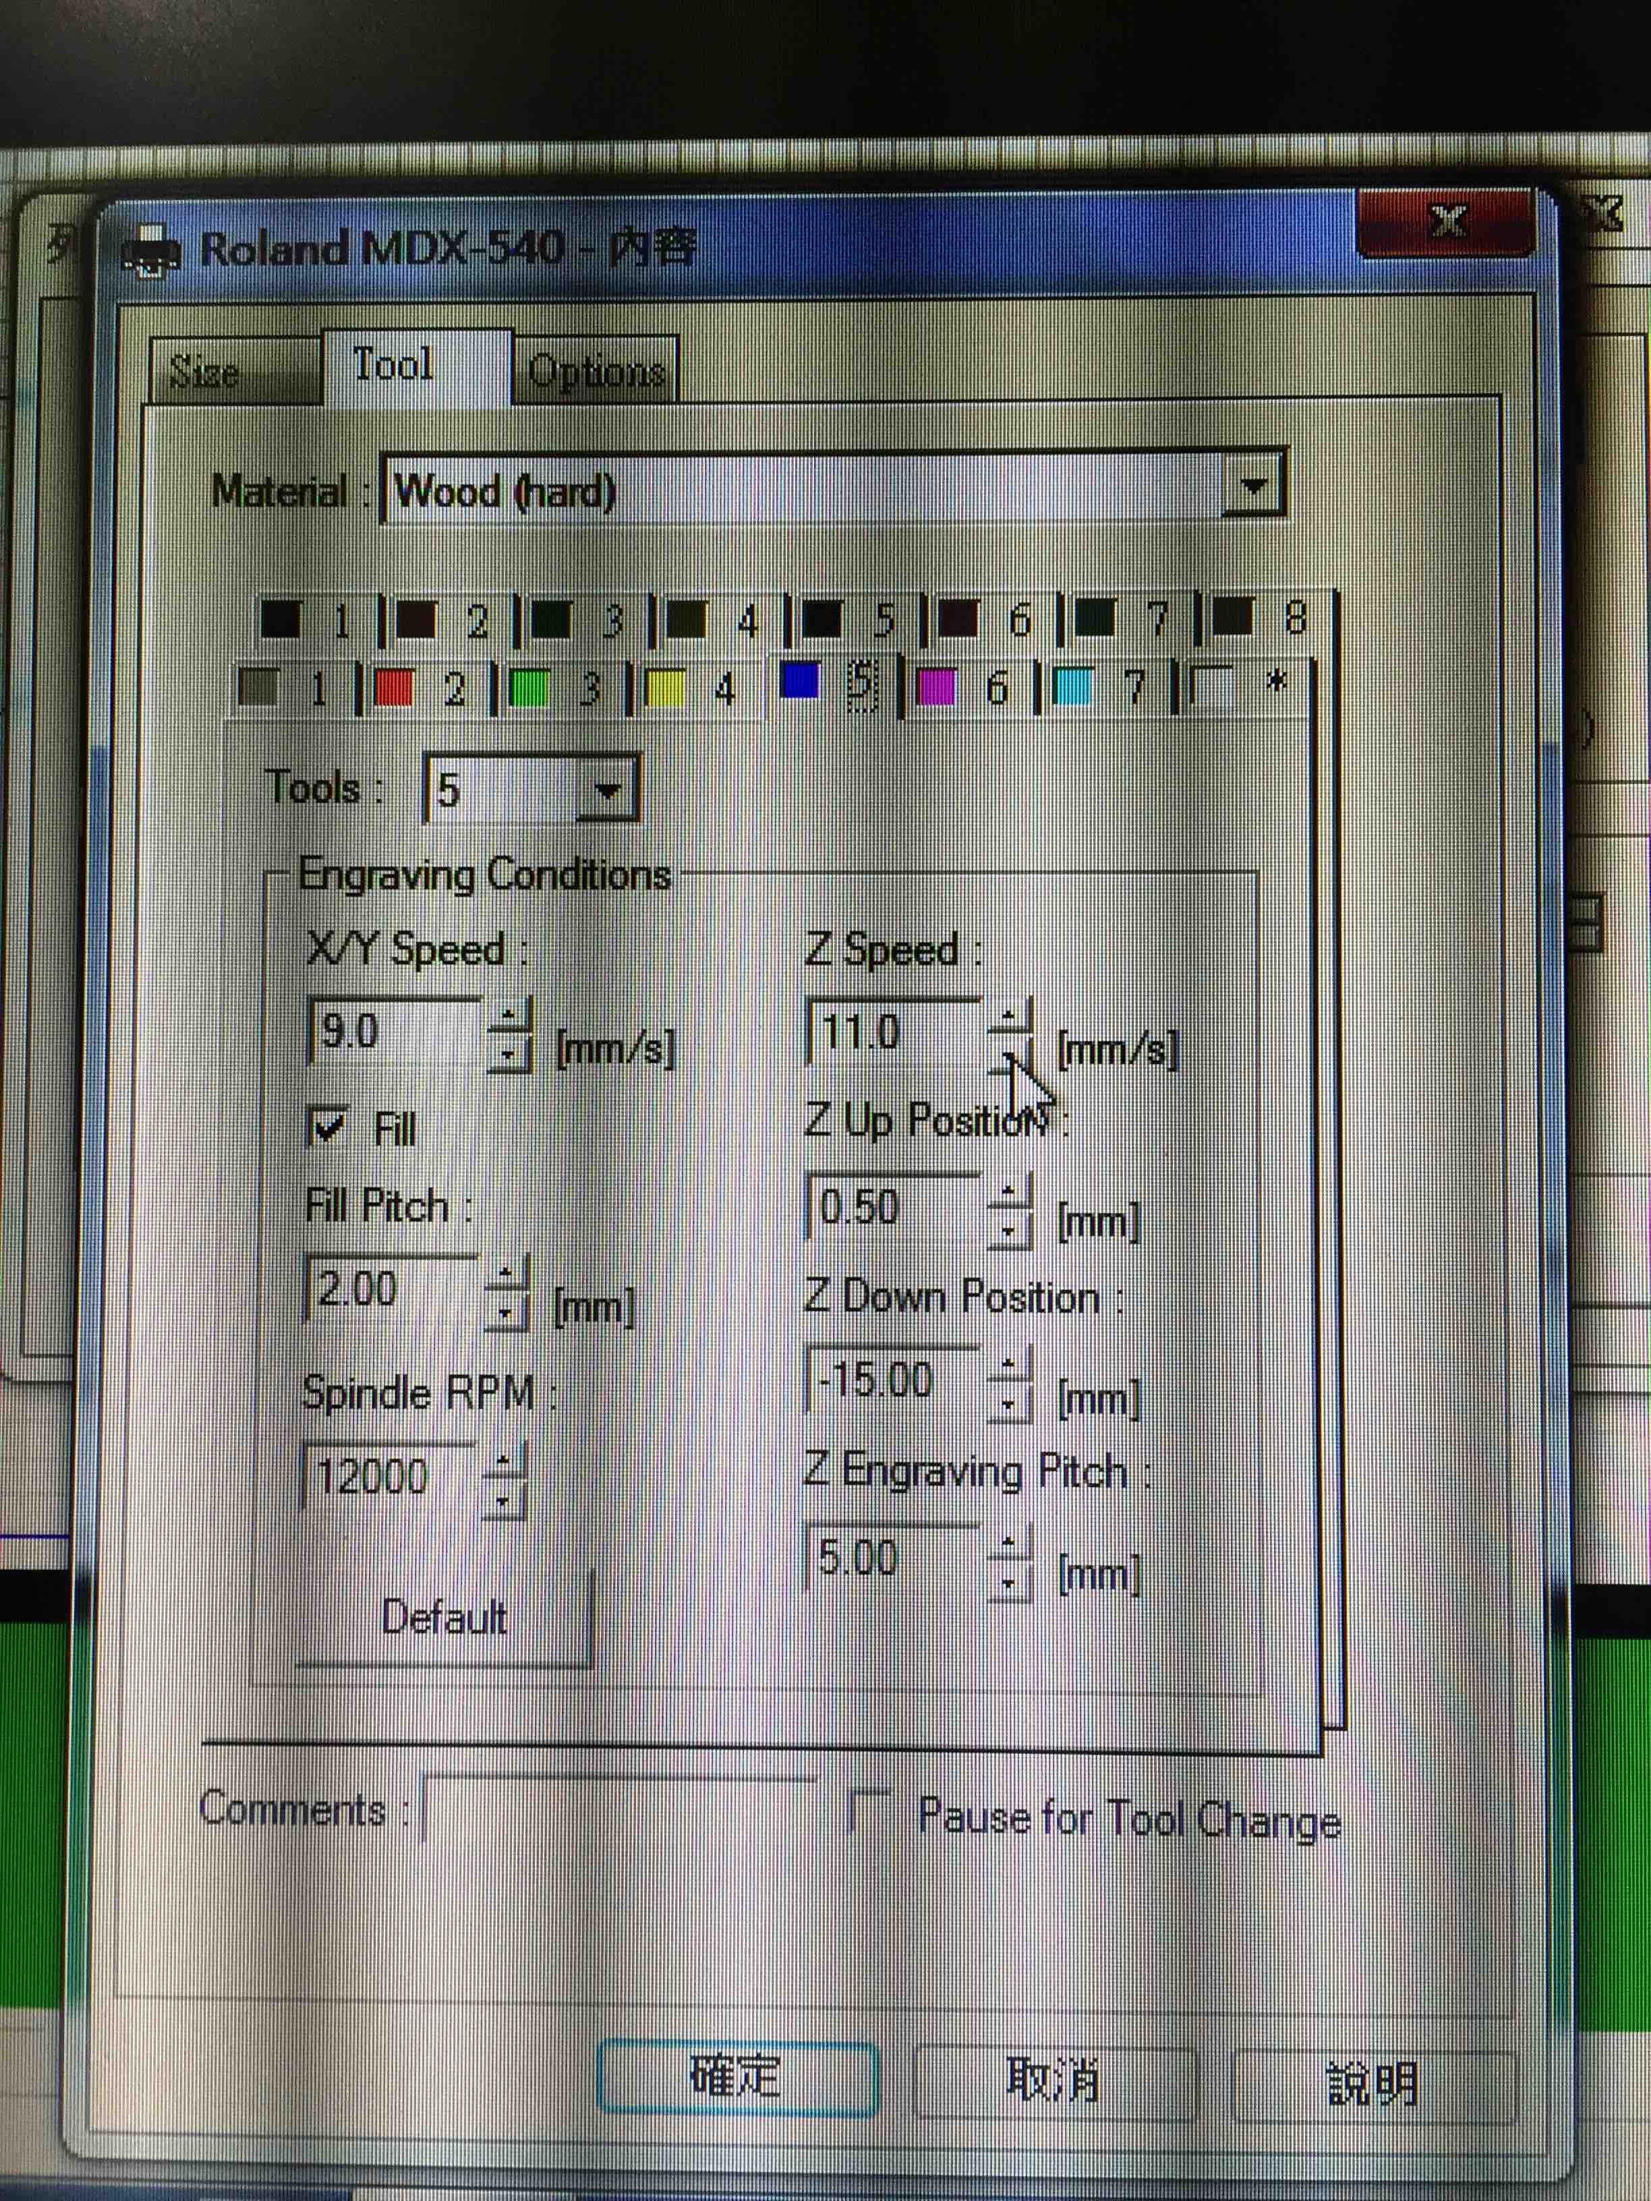Switch to the Size tab

point(236,371)
